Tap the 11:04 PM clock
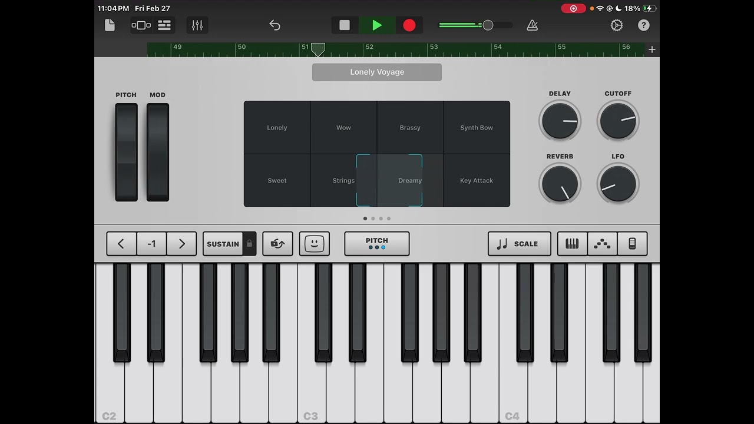Viewport: 754px width, 424px height. (113, 8)
